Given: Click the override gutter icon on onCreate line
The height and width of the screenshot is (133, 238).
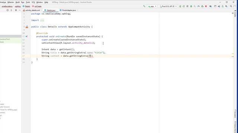Looking at the screenshot, I should [x=26, y=37].
